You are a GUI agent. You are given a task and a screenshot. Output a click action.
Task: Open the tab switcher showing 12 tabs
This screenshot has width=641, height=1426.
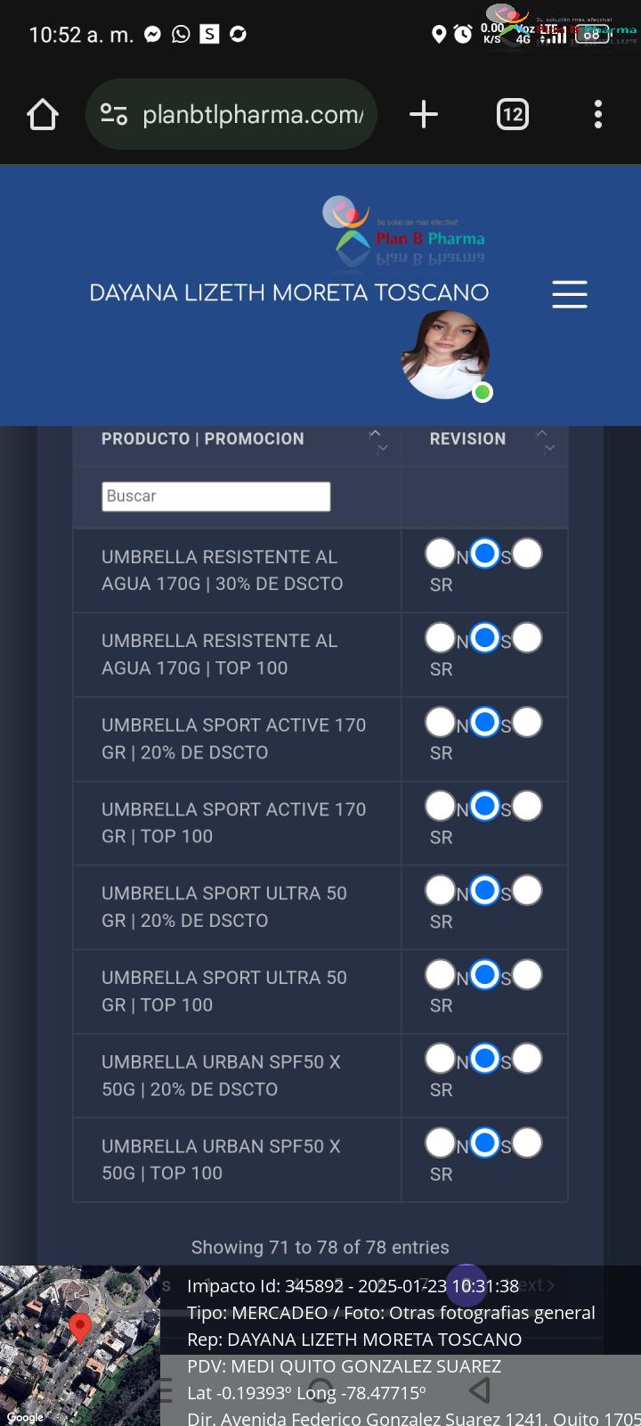click(513, 114)
